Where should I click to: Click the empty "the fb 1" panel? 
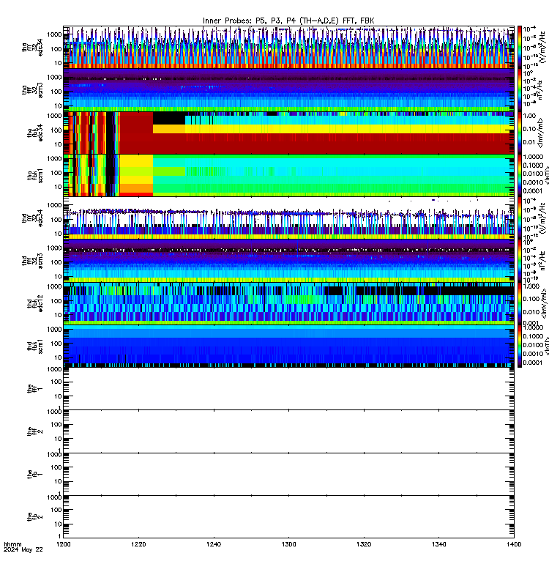click(288, 474)
